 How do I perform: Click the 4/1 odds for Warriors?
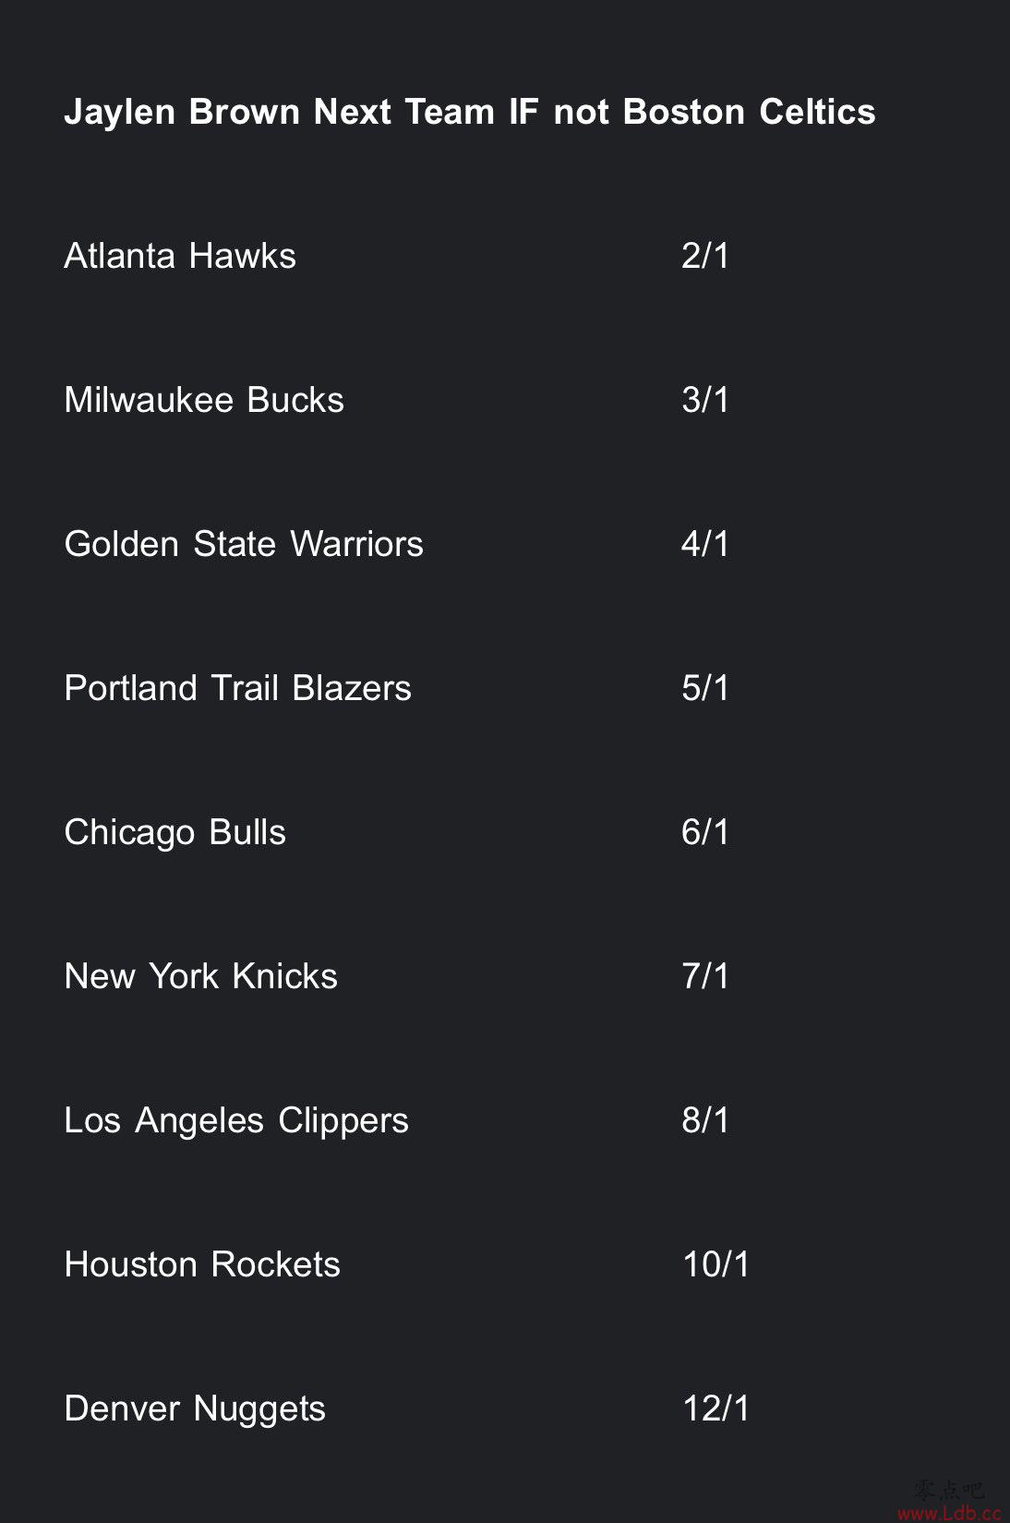(x=705, y=544)
